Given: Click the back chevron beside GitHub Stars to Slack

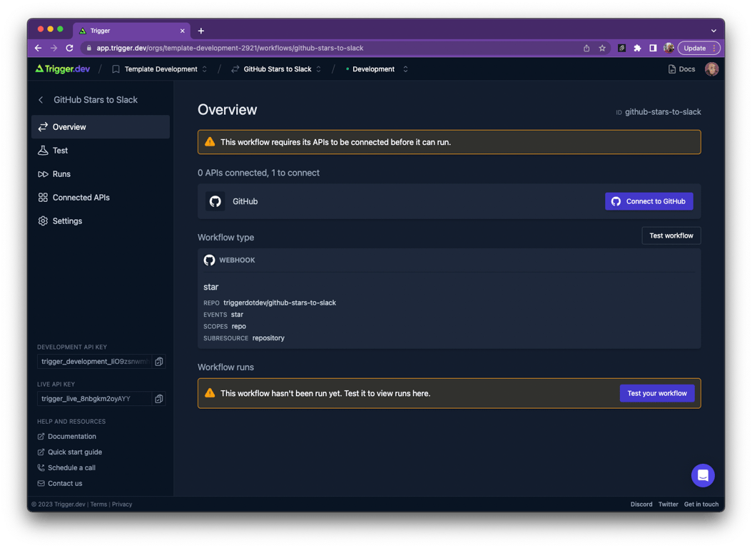Looking at the screenshot, I should click(x=41, y=100).
